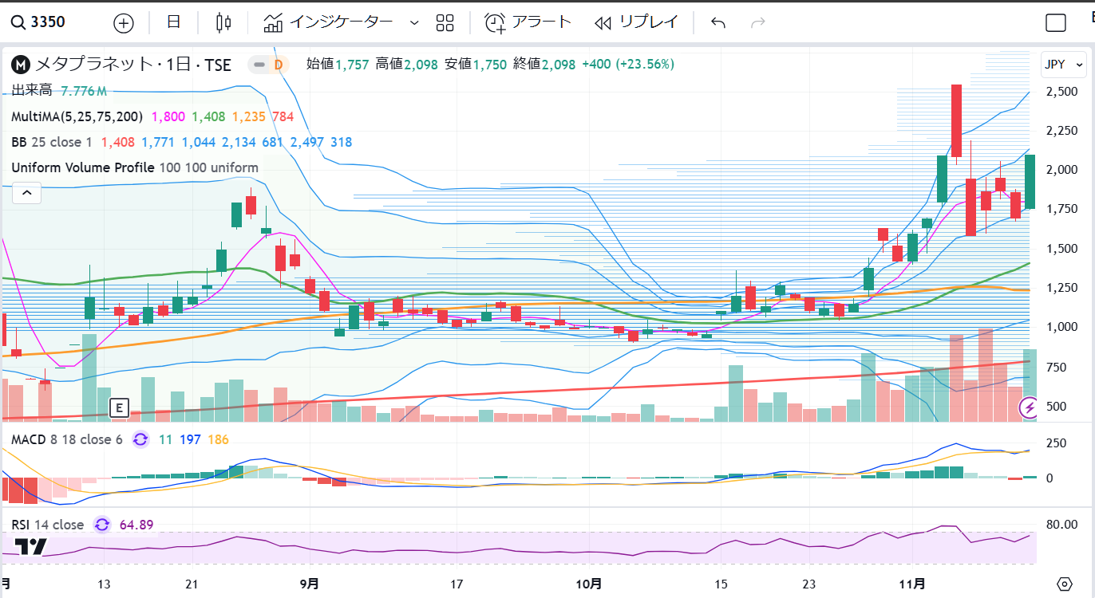Click the MultiMA value 784 in red

(x=283, y=116)
